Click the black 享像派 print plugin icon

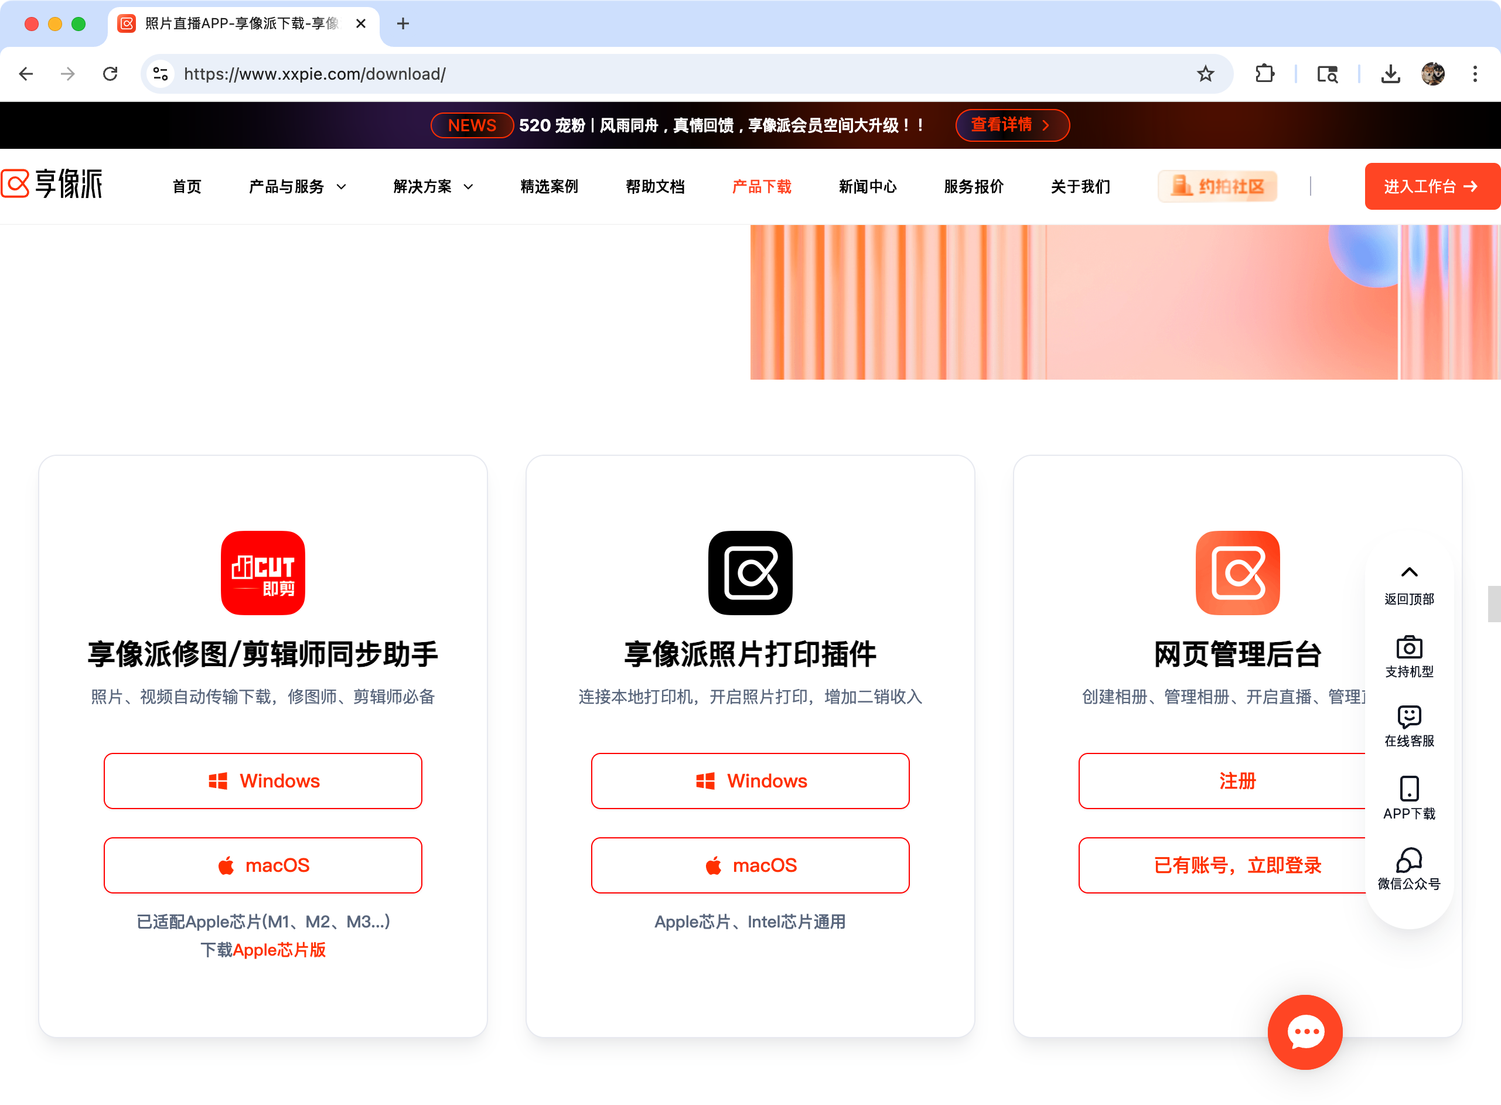coord(750,572)
